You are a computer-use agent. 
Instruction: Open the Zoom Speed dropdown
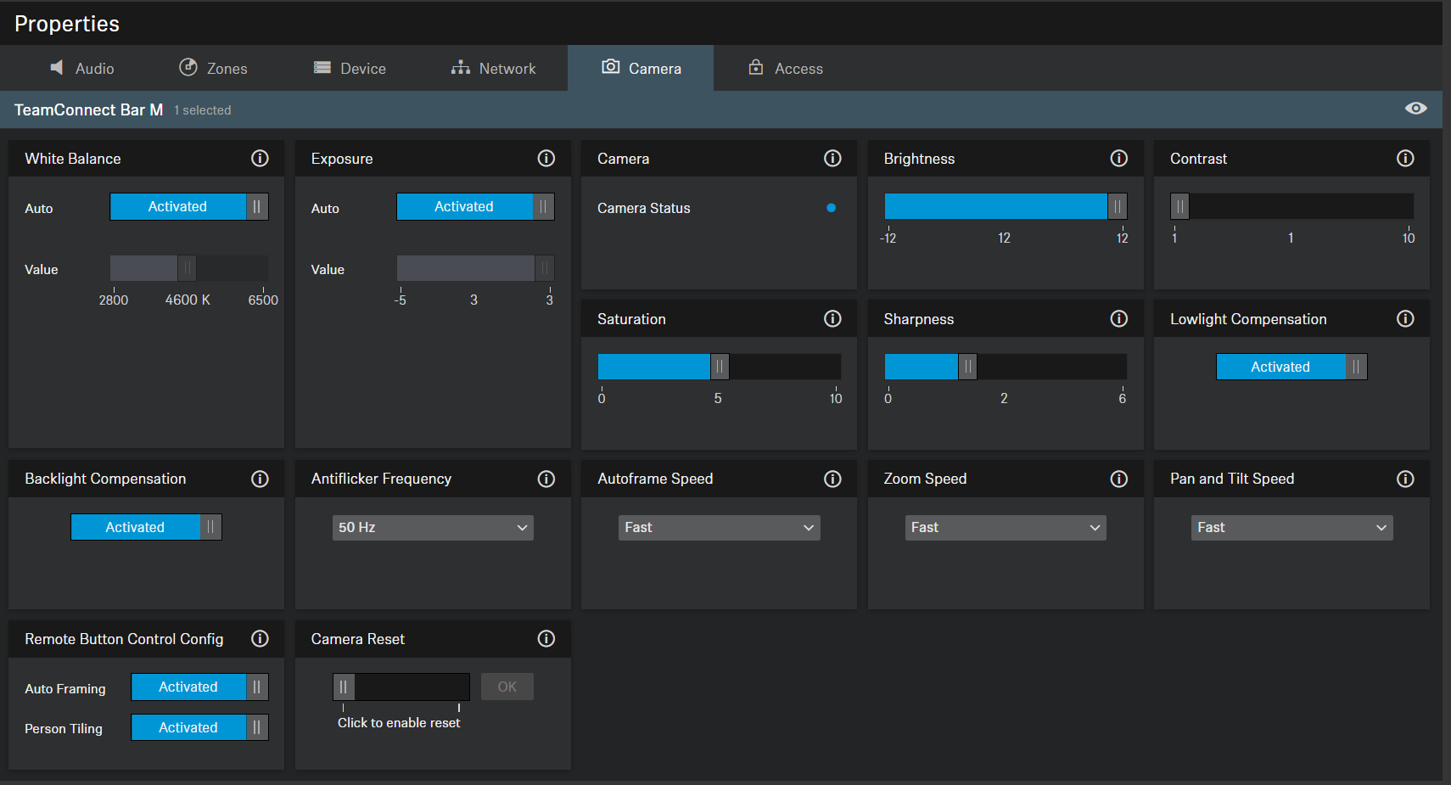click(1006, 528)
